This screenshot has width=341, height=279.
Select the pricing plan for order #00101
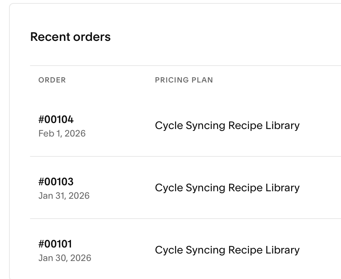tap(227, 250)
